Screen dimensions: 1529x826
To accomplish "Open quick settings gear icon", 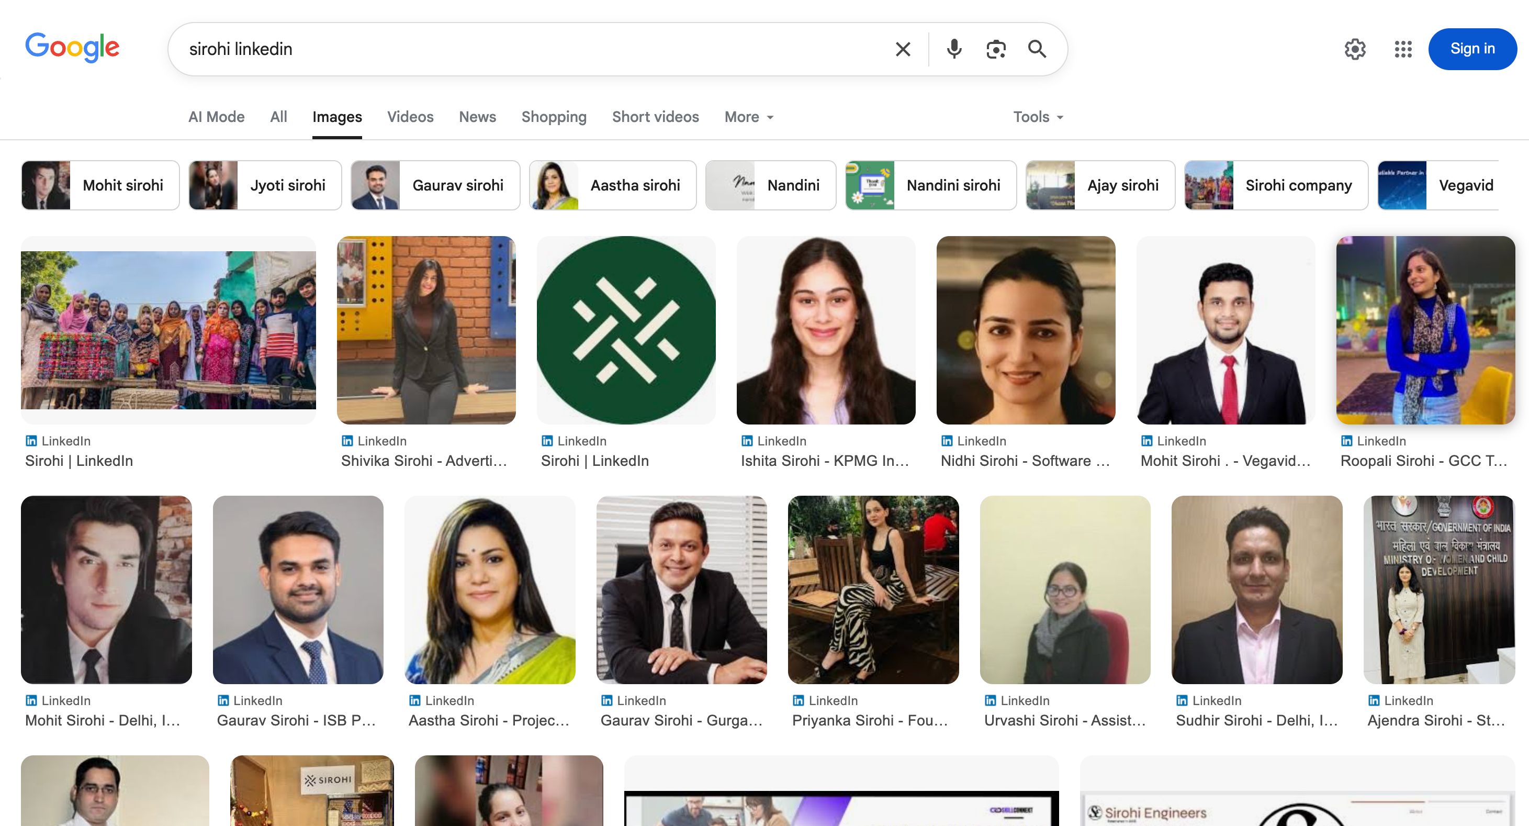I will (x=1355, y=49).
